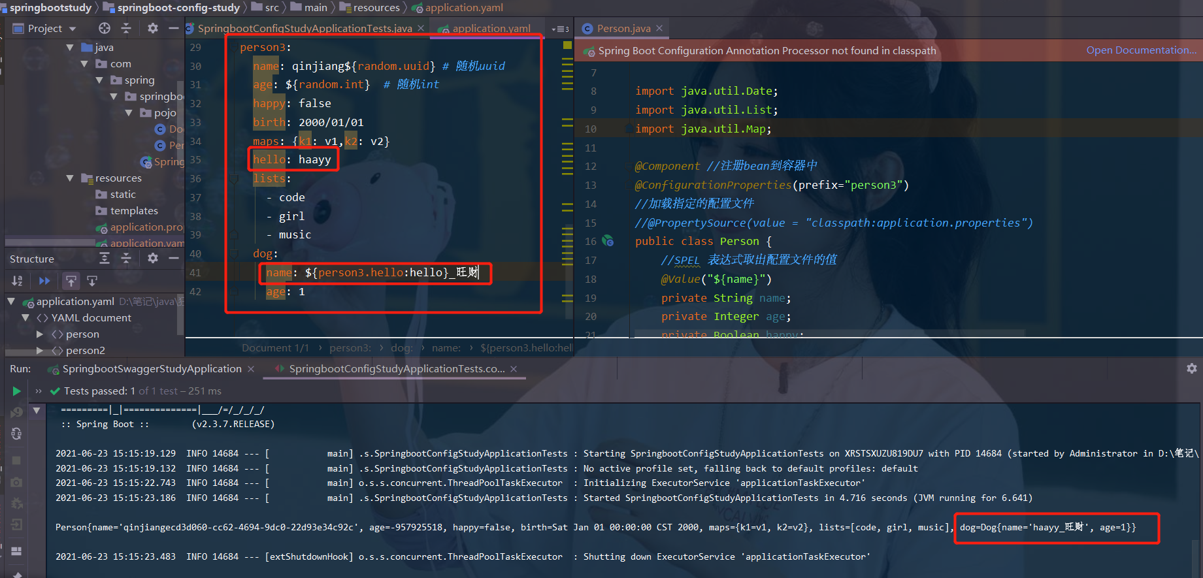
Task: Open the Project view dropdown
Action: pyautogui.click(x=73, y=29)
